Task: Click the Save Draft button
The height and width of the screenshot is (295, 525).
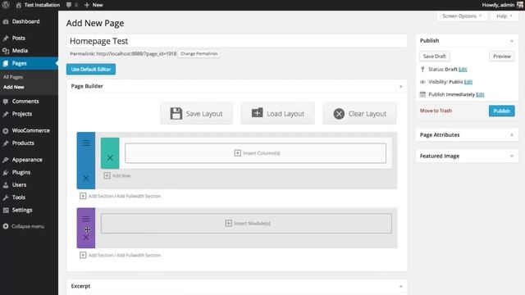Action: 435,57
